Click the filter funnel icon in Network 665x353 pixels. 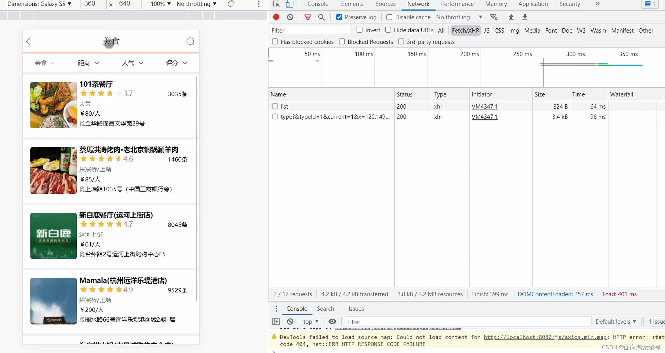307,17
